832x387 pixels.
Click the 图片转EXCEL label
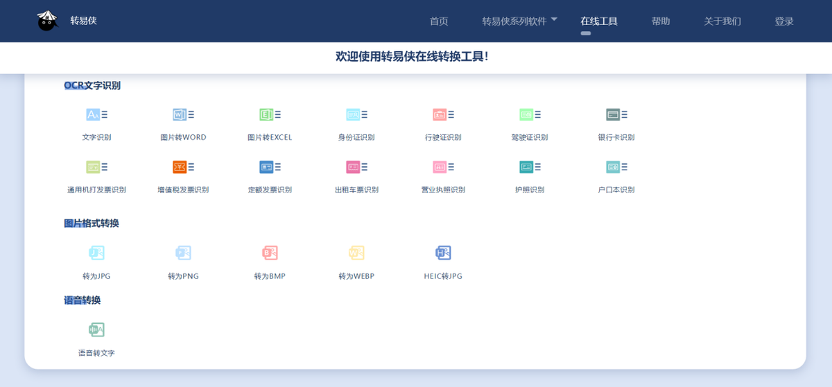270,137
